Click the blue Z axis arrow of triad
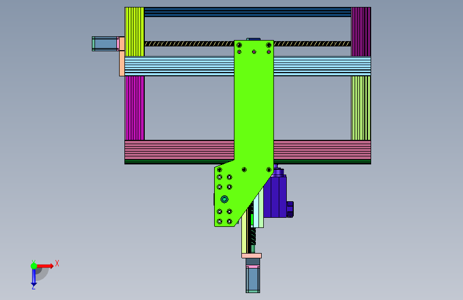463x300 pixels. [x=34, y=278]
